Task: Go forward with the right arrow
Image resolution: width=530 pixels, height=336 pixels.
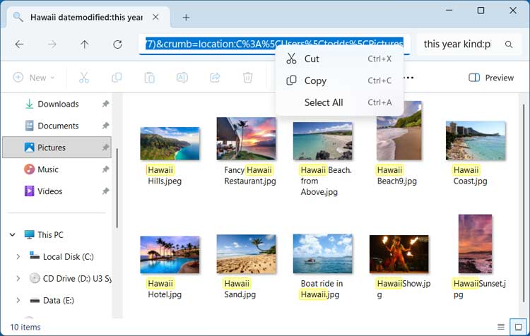Action: tap(52, 44)
